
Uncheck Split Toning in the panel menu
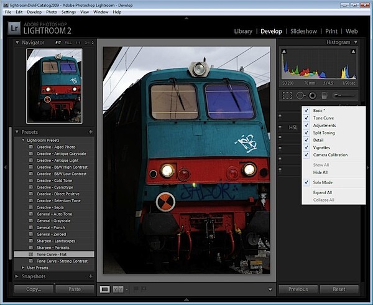pos(306,133)
